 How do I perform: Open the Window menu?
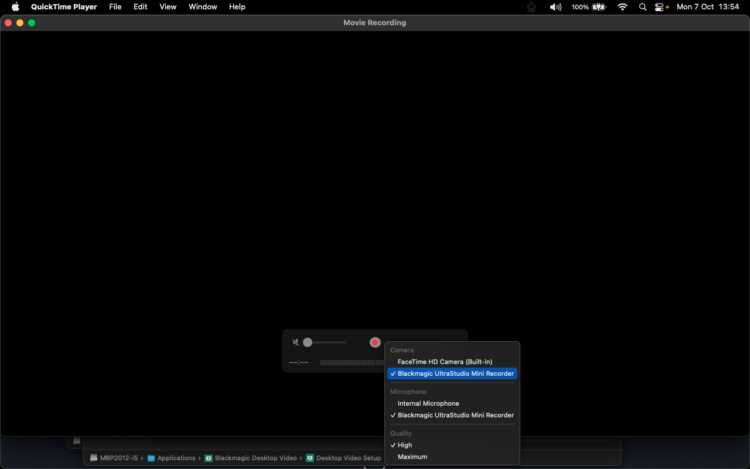[203, 7]
